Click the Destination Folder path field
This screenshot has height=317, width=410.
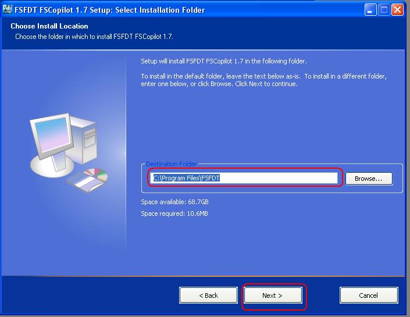(244, 178)
